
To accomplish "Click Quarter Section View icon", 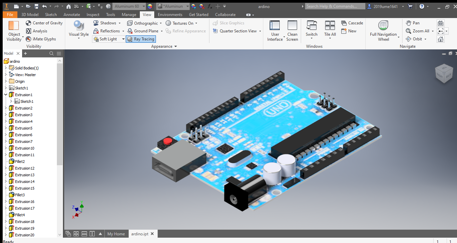I will pos(215,31).
